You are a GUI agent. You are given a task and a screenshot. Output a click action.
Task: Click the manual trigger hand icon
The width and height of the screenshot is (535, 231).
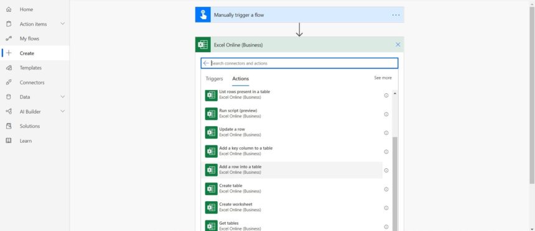(203, 15)
